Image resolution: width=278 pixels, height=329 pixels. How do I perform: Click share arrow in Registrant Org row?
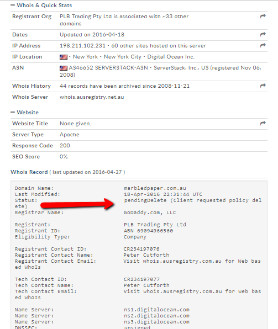pyautogui.click(x=263, y=16)
